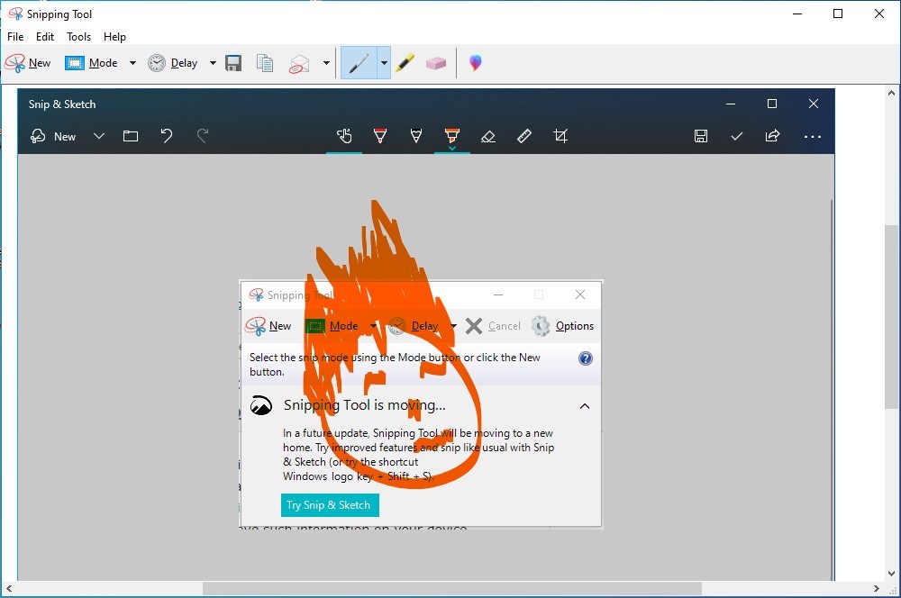The width and height of the screenshot is (901, 598).
Task: Click Mode in the inner Snipping Tool dialog
Action: (332, 326)
